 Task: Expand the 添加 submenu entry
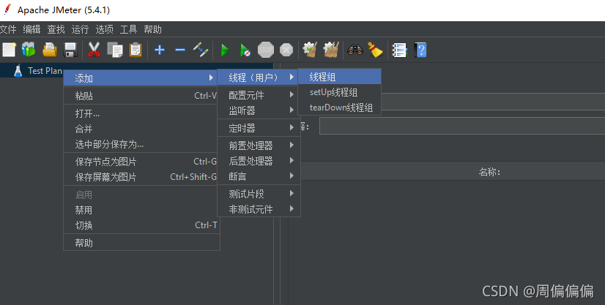pos(141,78)
